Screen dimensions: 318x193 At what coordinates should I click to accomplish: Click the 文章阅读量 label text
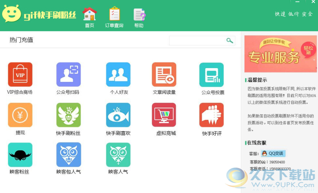(164, 92)
